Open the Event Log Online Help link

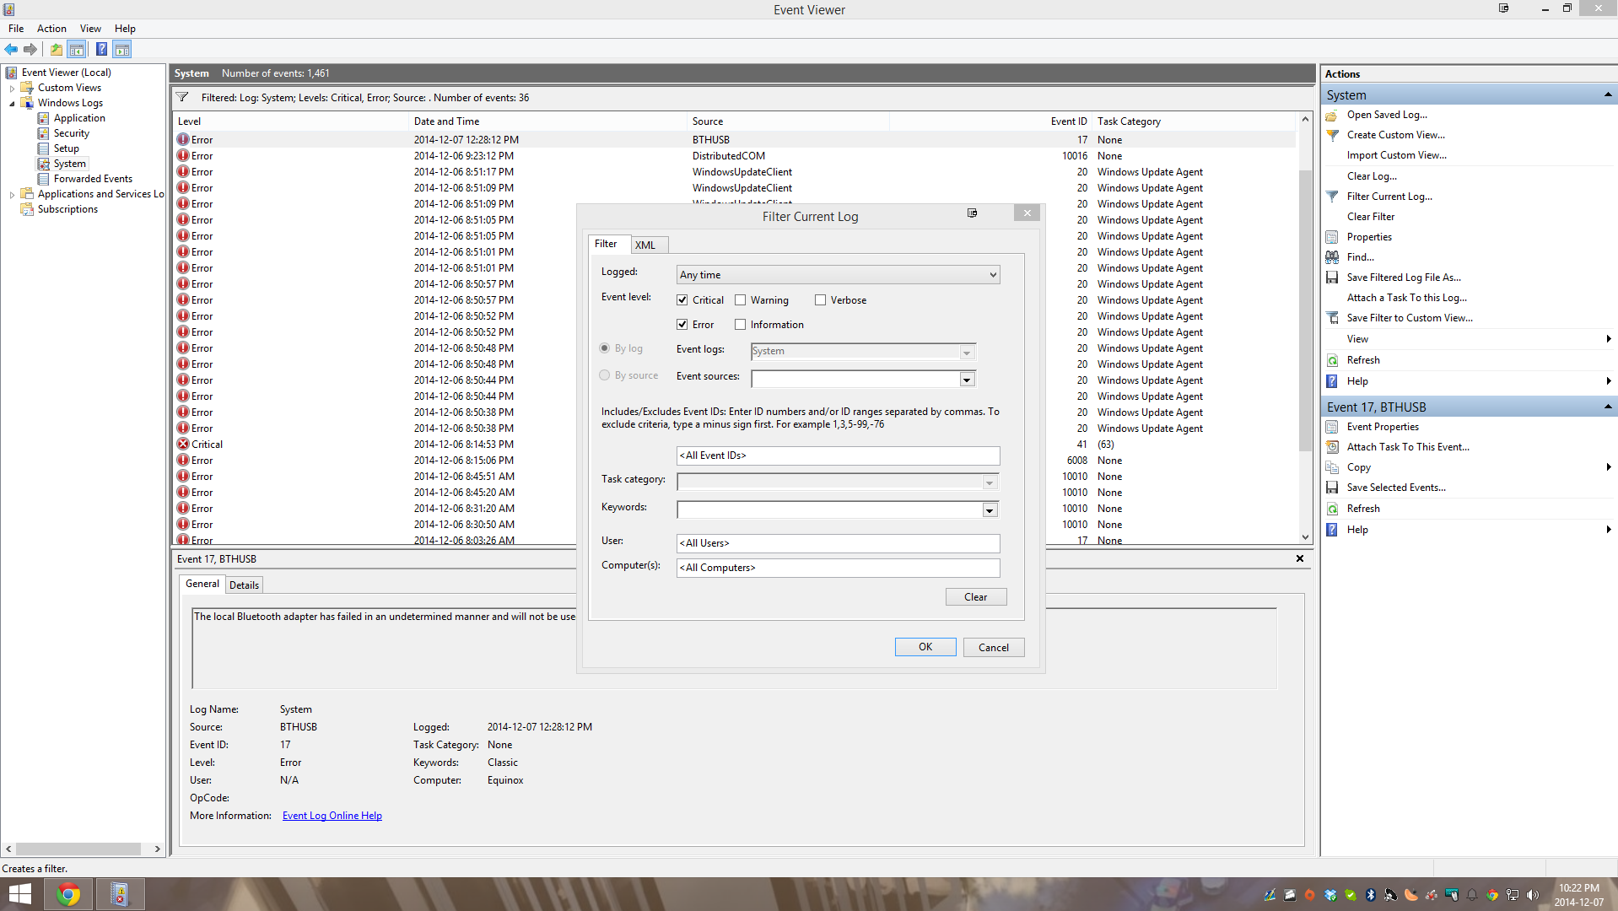click(332, 816)
